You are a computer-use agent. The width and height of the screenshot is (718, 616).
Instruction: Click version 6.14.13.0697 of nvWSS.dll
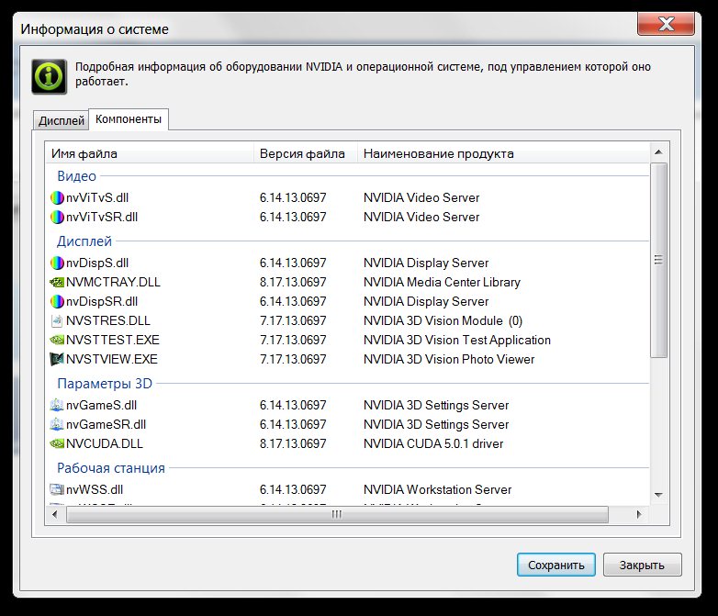(x=293, y=489)
